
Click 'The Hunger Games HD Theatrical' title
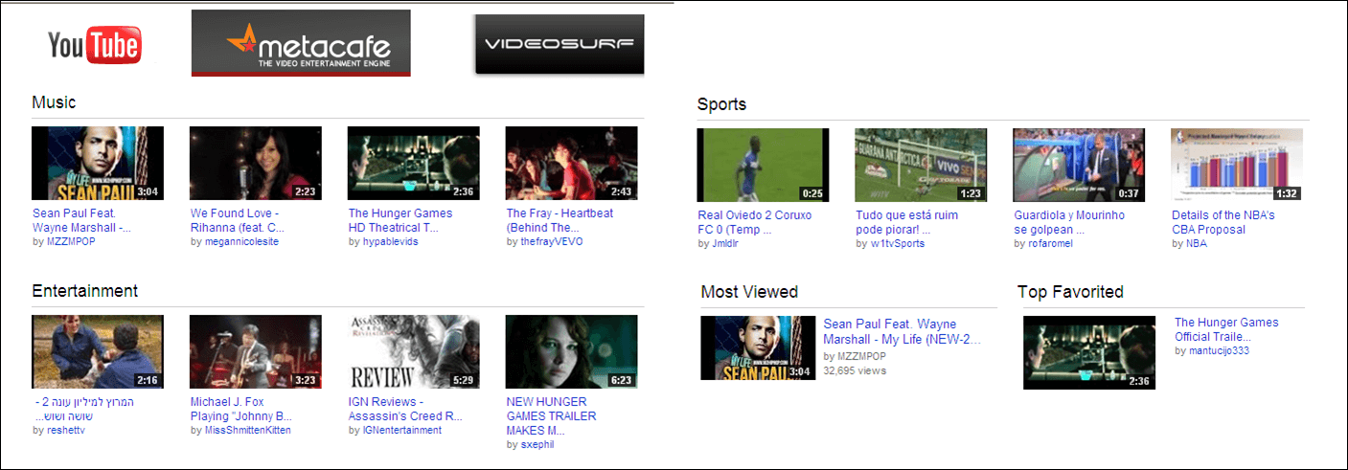(400, 220)
